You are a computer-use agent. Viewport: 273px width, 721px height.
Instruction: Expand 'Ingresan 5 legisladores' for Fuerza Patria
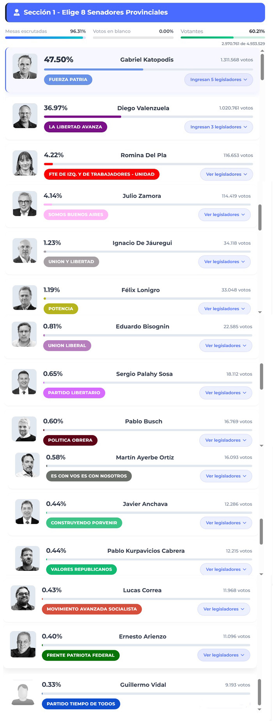218,80
